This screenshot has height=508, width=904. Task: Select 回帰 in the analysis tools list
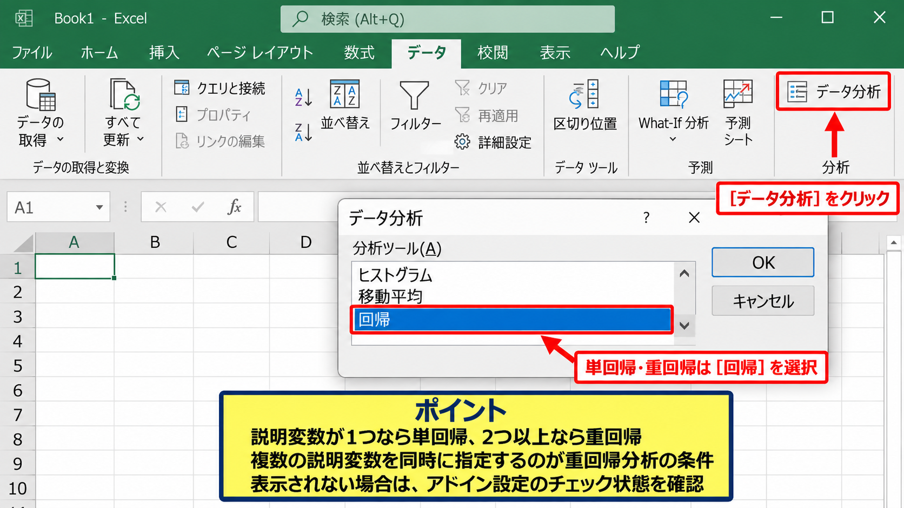[x=511, y=319]
